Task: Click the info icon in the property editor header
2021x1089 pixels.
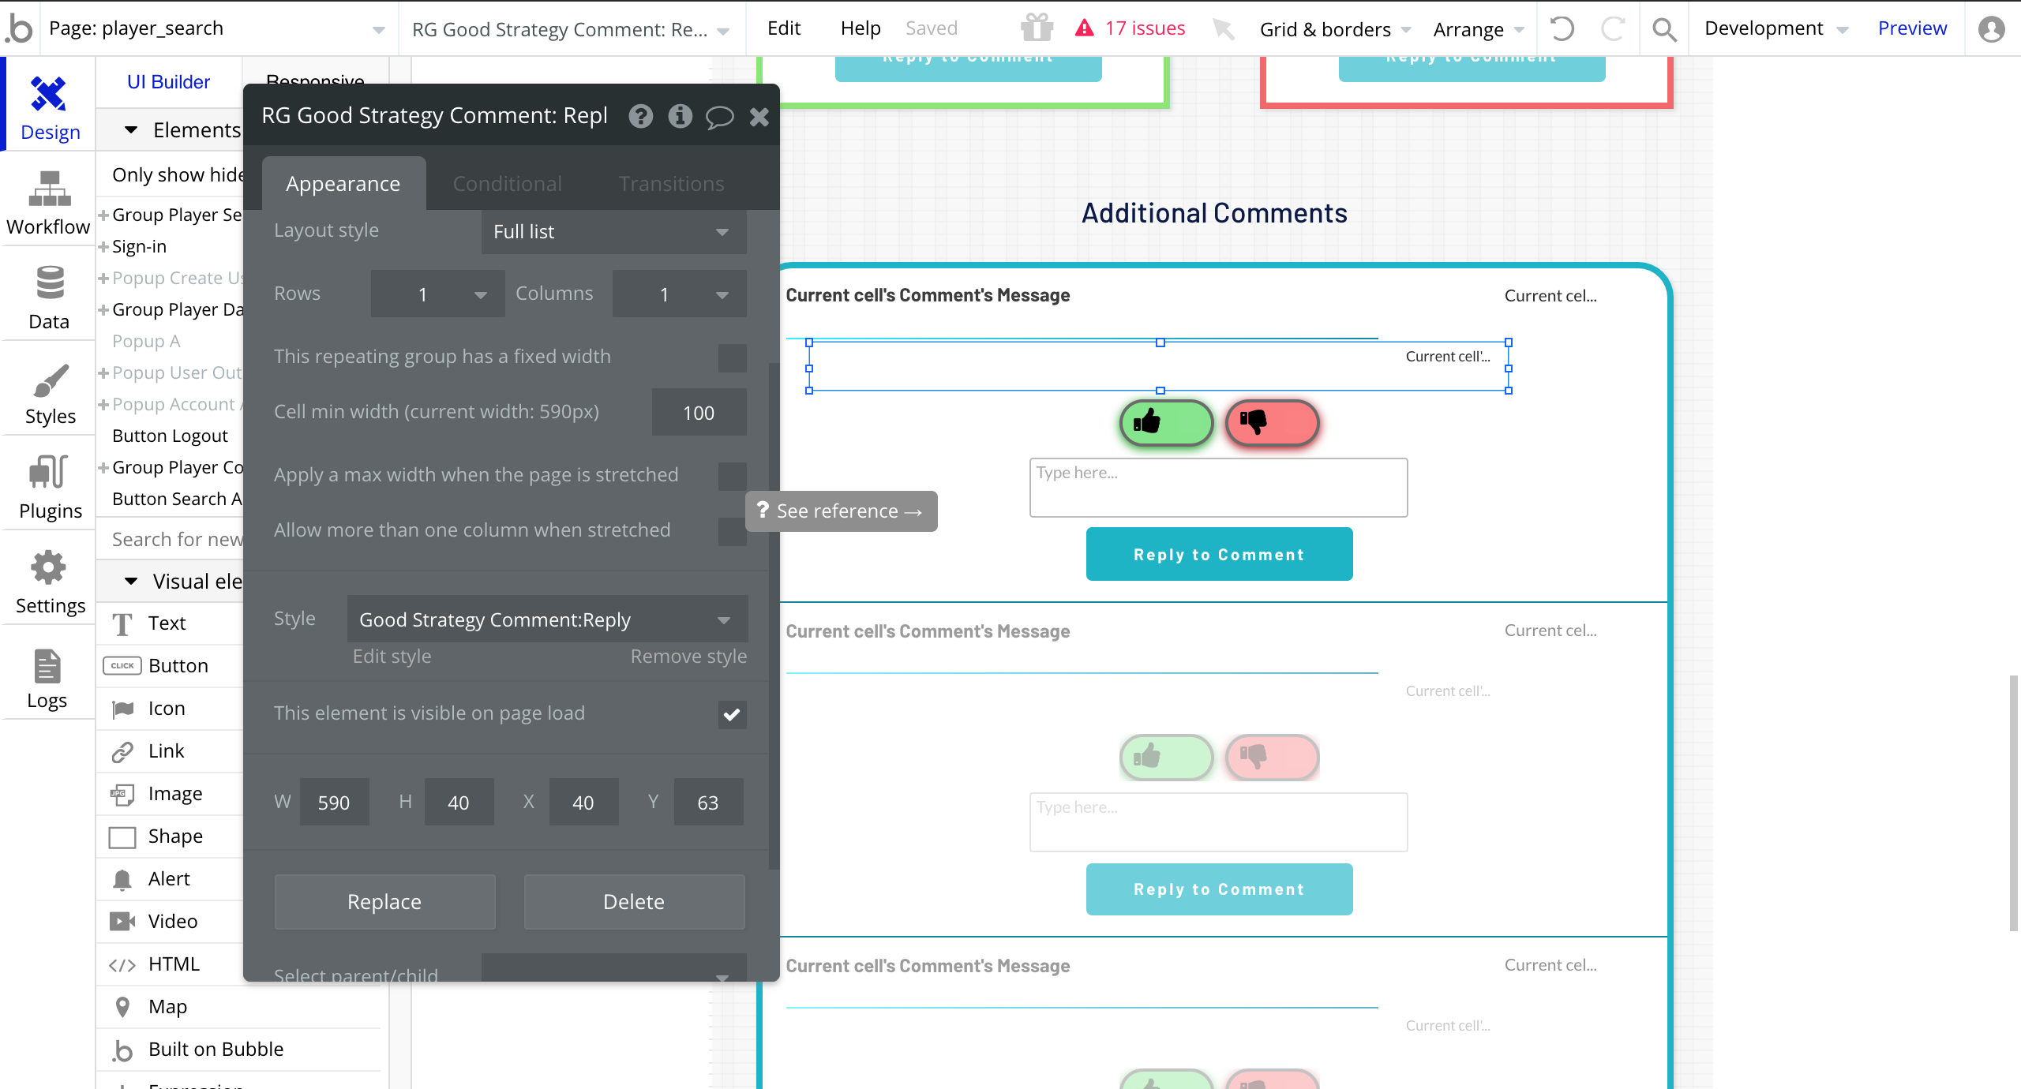Action: tap(680, 117)
